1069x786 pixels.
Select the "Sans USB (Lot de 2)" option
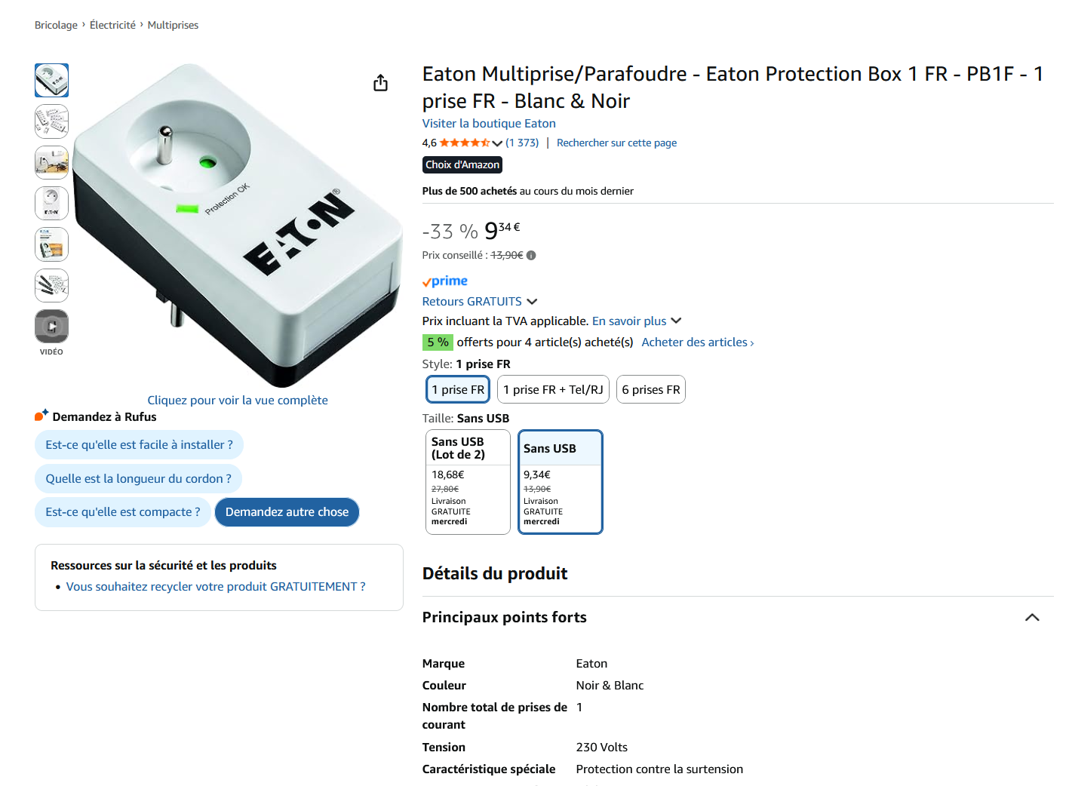tap(468, 481)
